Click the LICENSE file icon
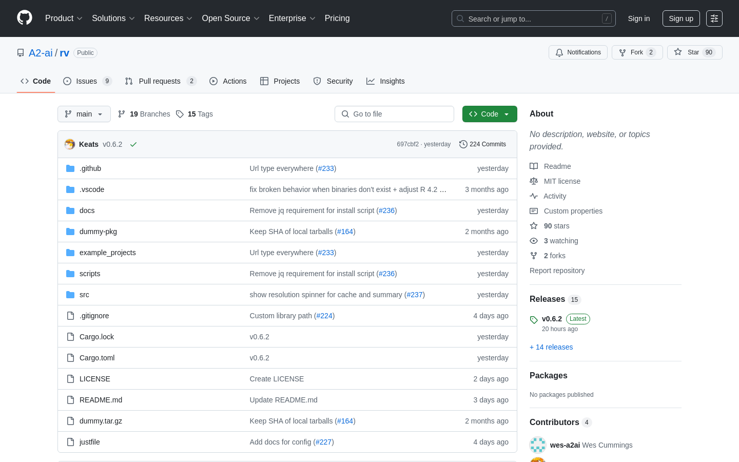 tap(70, 379)
